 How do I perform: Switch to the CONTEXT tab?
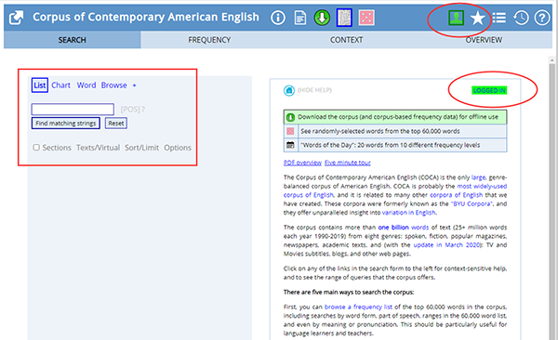[347, 40]
